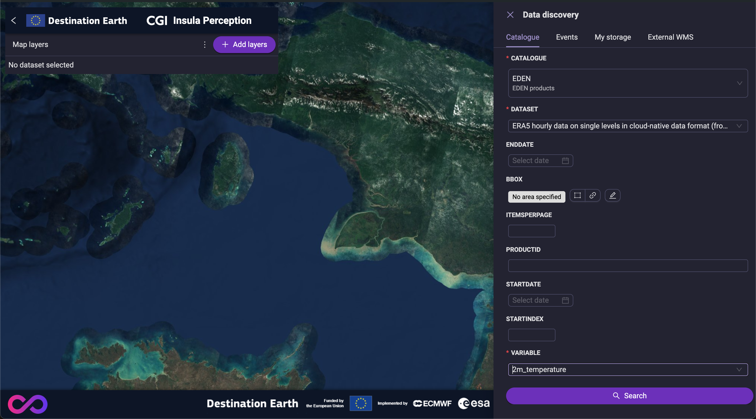The width and height of the screenshot is (756, 419).
Task: Click the STARTINDEX input field
Action: 532,335
